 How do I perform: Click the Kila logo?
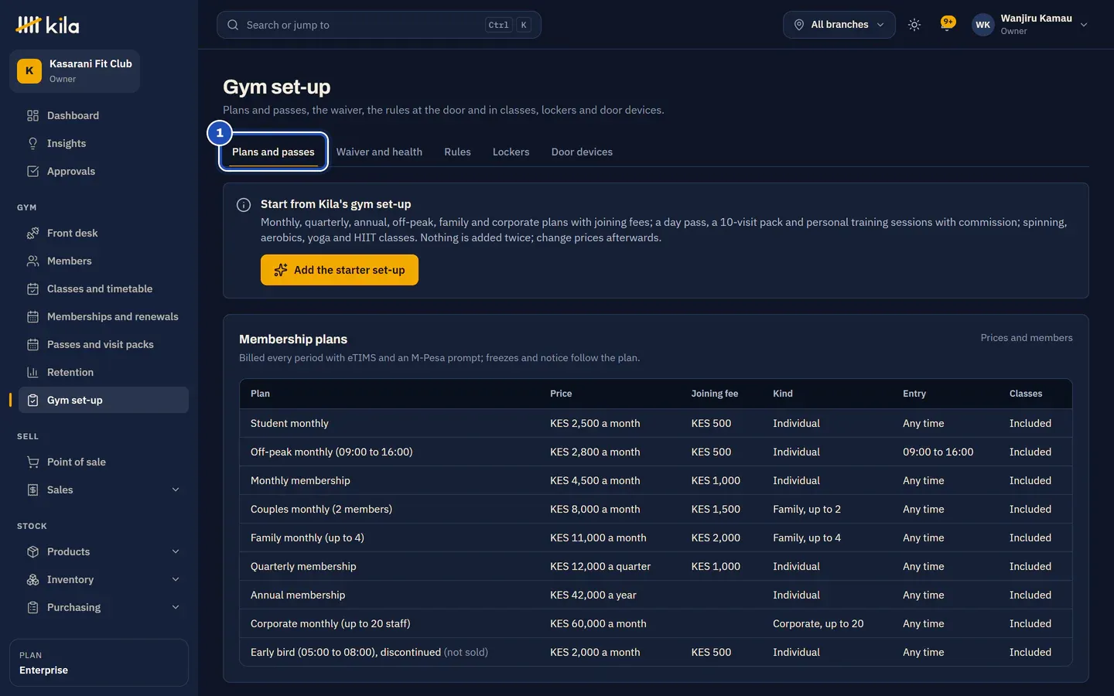pyautogui.click(x=47, y=25)
